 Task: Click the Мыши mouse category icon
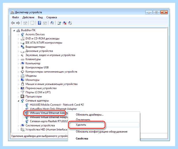point(22,84)
